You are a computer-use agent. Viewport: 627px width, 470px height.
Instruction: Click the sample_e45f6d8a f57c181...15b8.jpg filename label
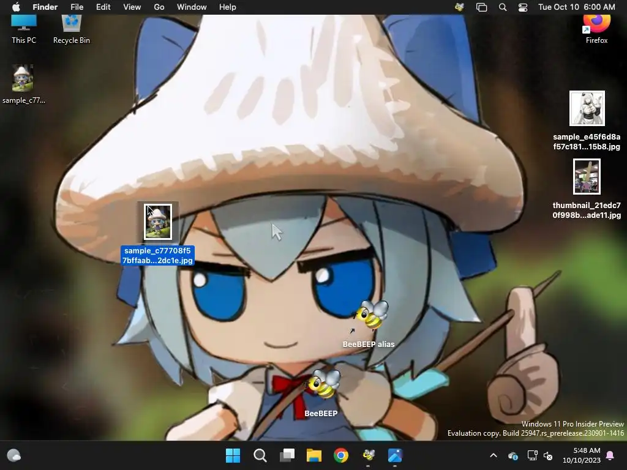pyautogui.click(x=587, y=141)
